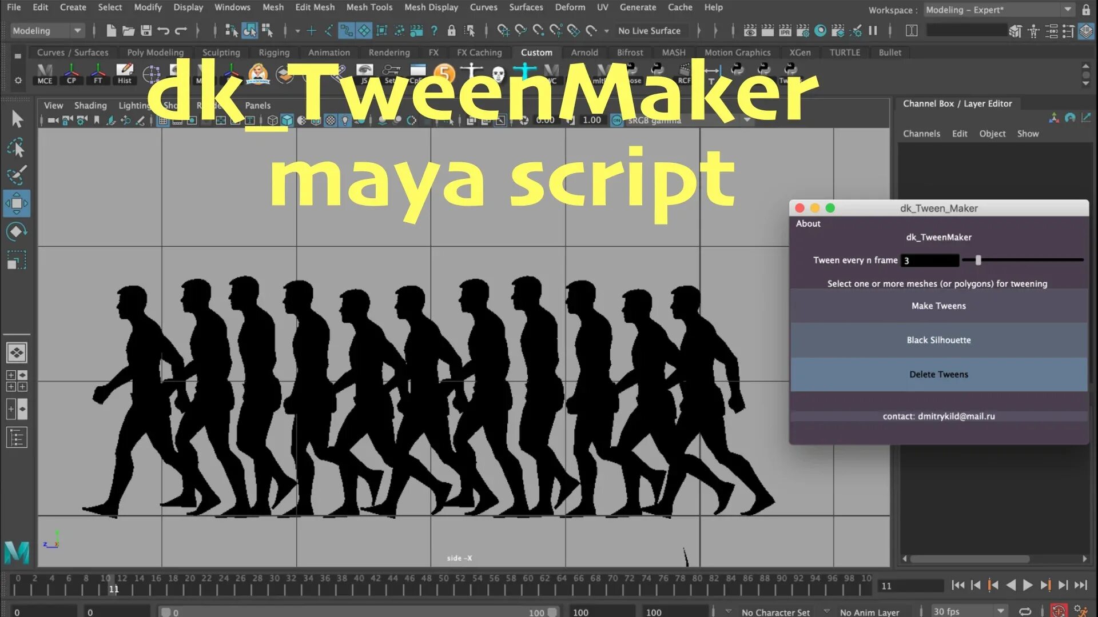
Task: Go to start of playback range
Action: (x=958, y=585)
